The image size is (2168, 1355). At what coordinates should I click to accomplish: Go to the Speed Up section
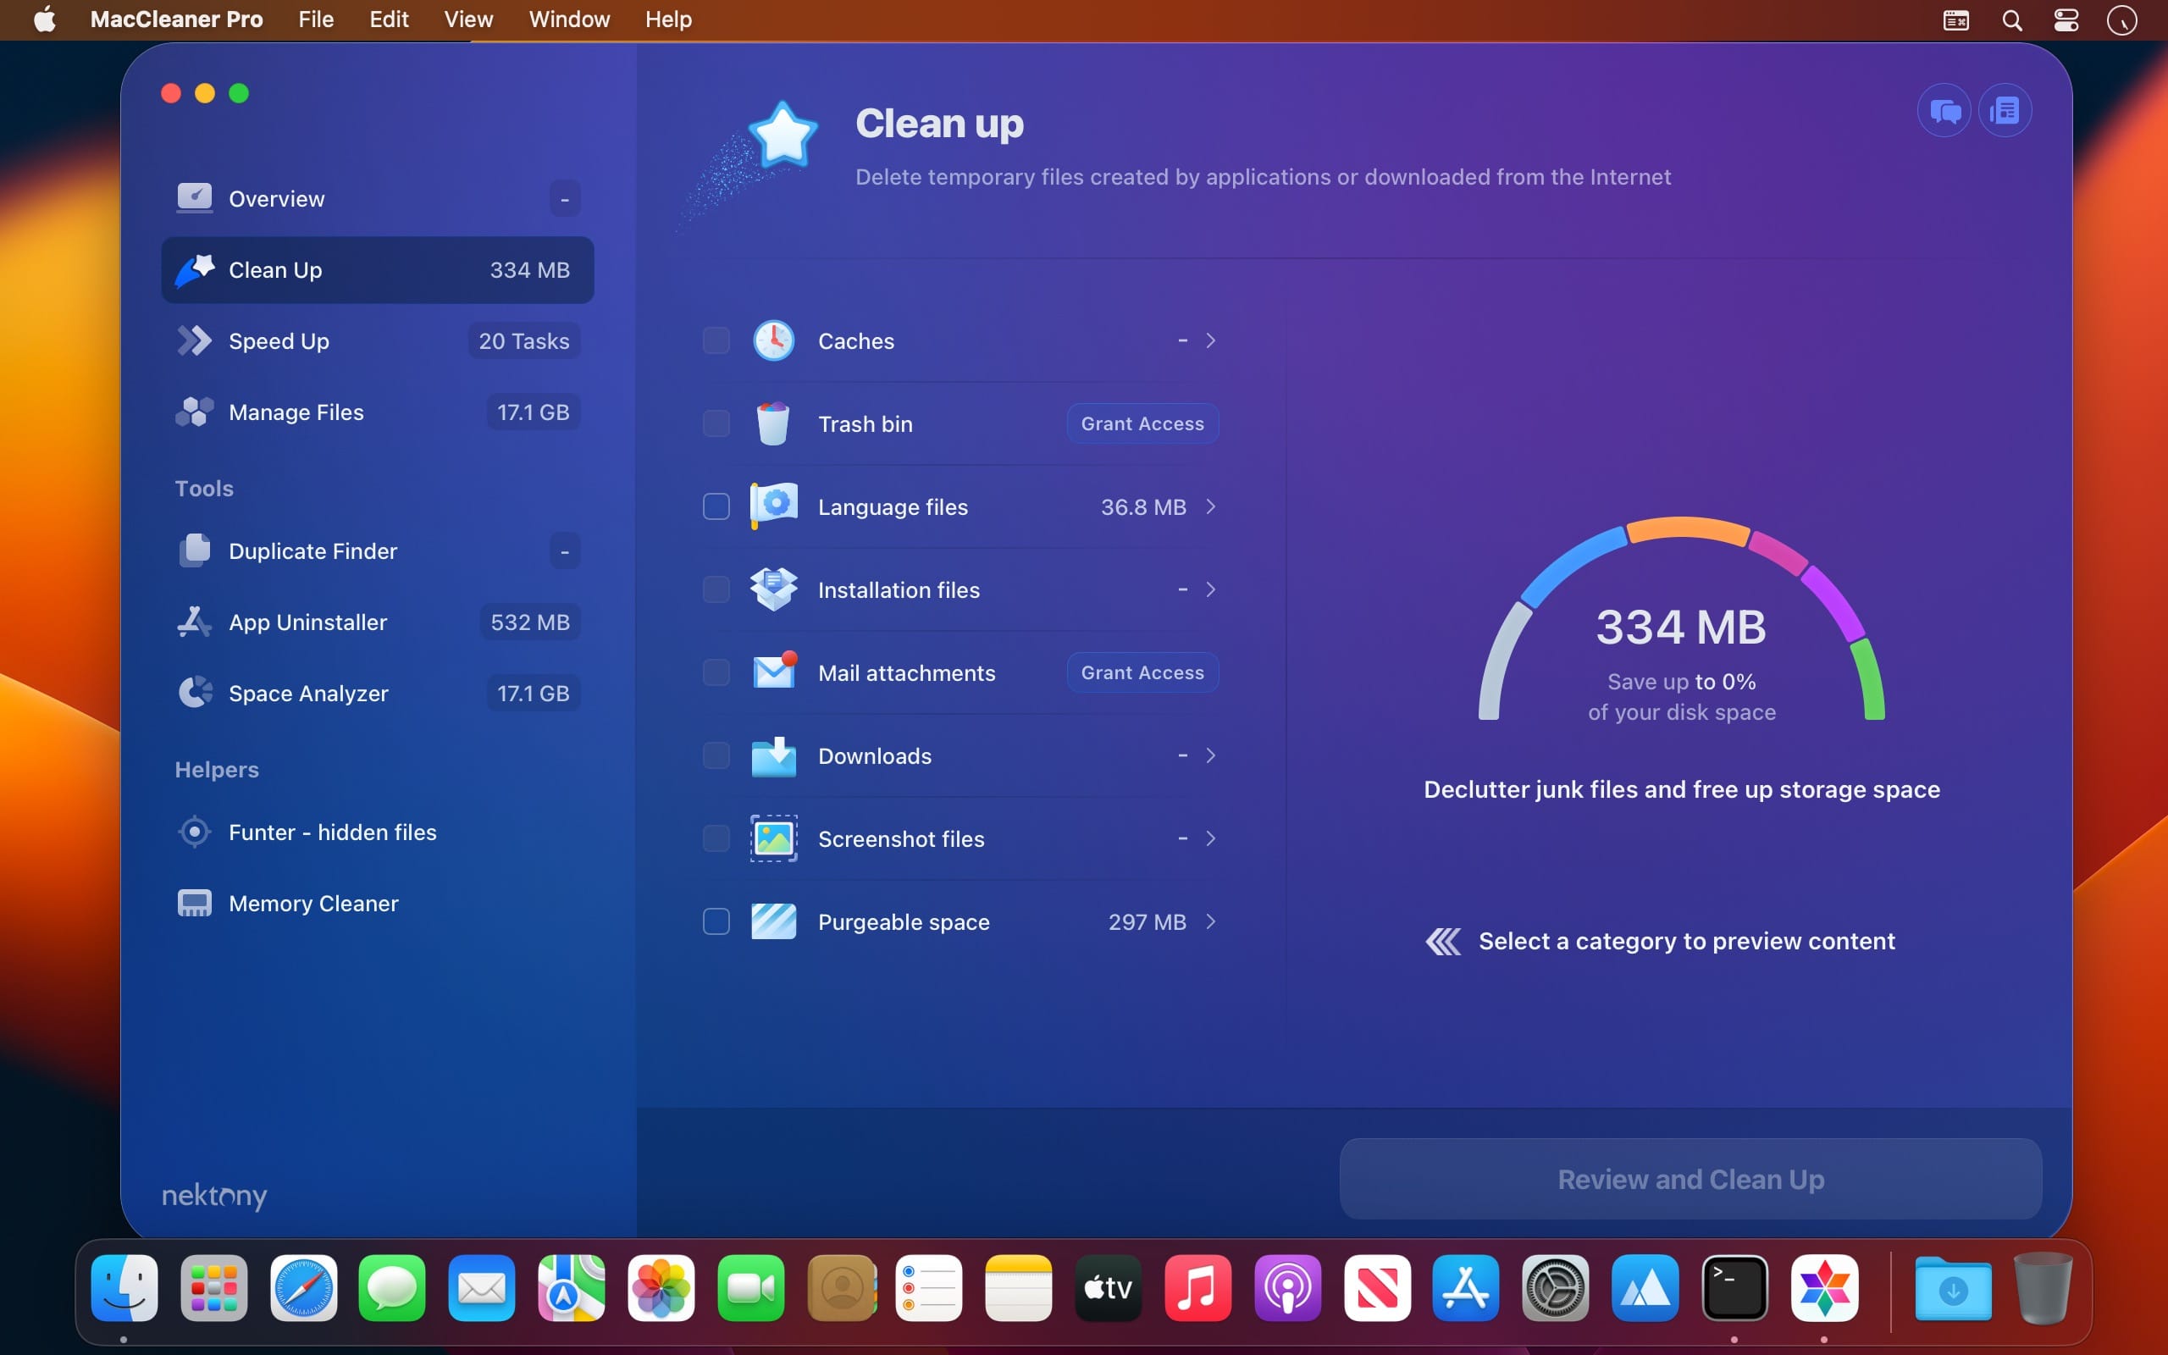(279, 341)
